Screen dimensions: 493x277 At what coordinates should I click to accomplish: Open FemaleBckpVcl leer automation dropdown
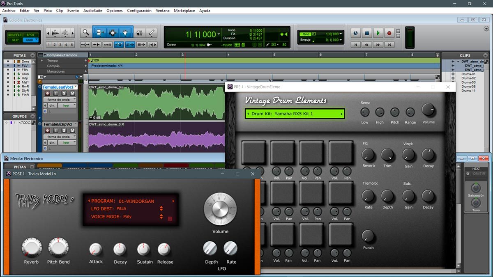point(67,142)
